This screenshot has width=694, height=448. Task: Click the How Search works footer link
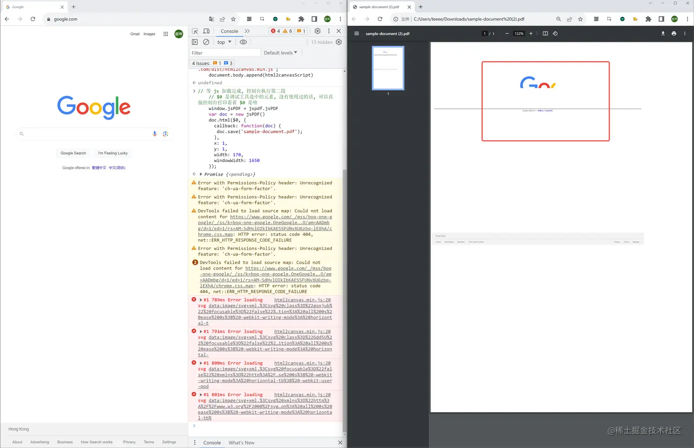click(x=97, y=442)
